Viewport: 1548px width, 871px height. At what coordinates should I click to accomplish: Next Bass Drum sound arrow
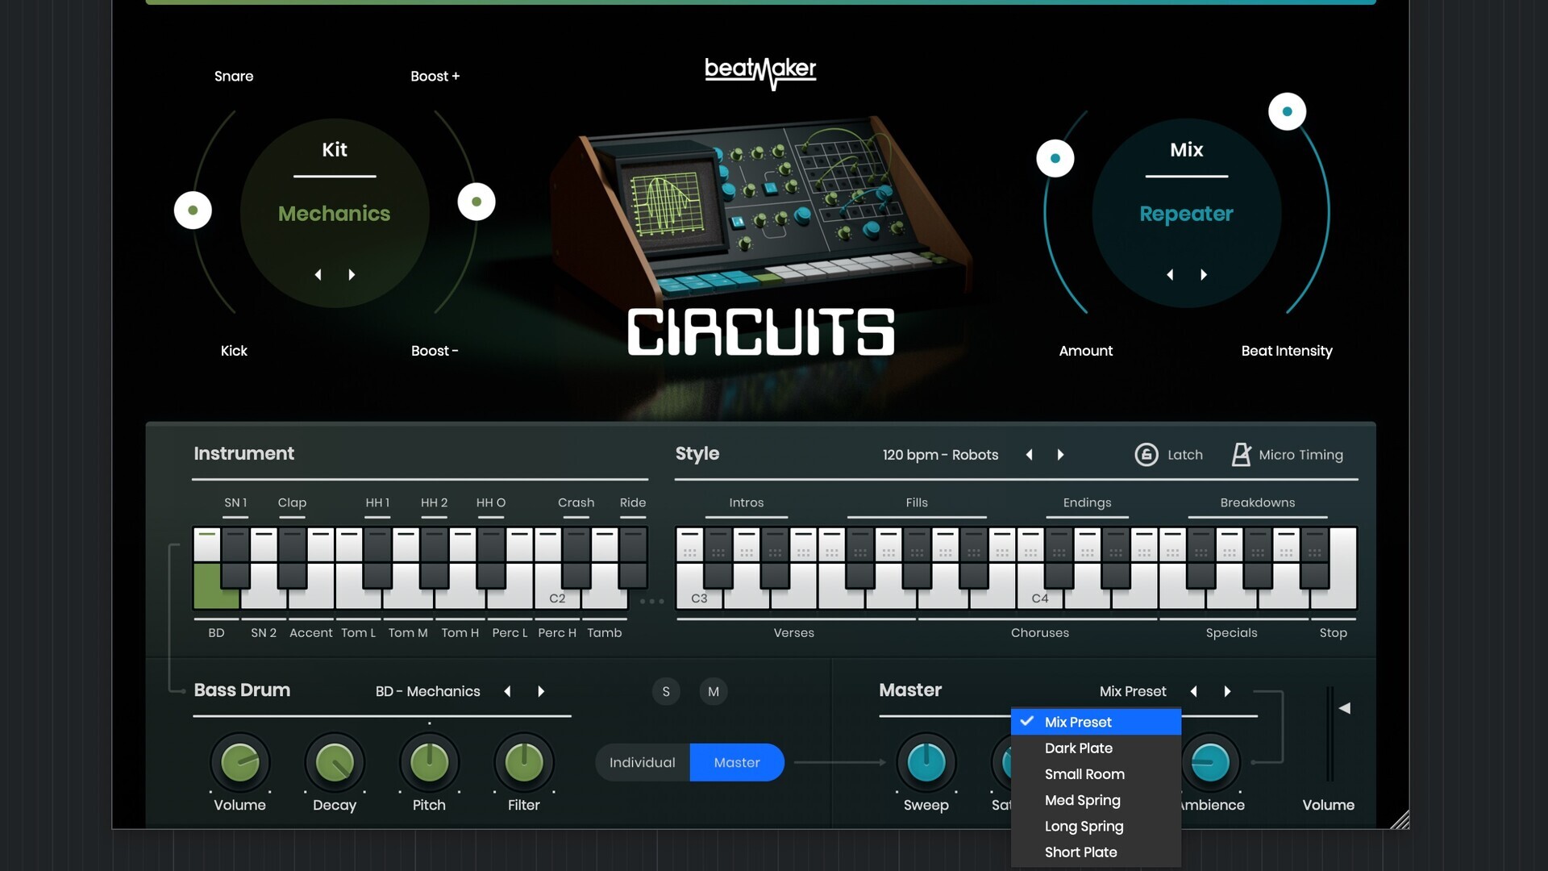point(541,692)
